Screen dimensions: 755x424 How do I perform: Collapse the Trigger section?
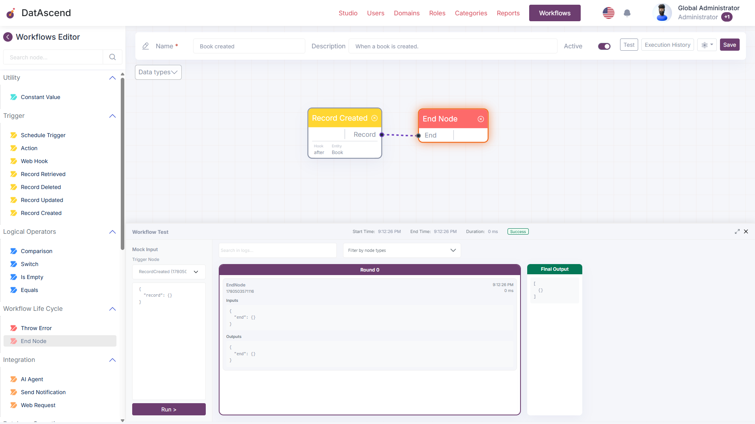(113, 116)
